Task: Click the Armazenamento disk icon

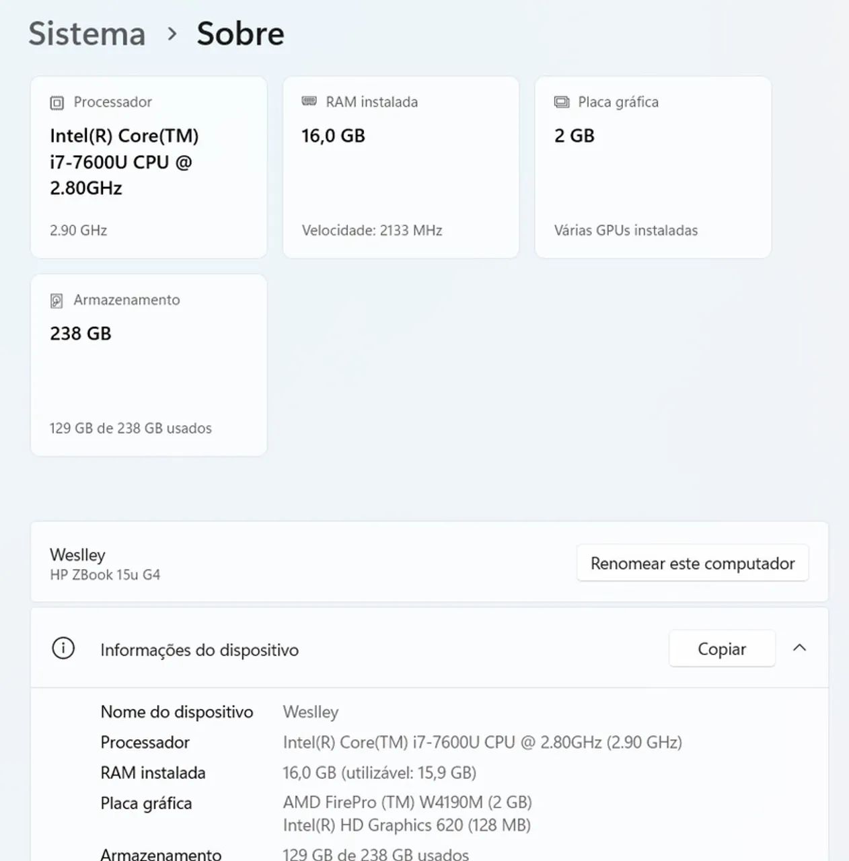Action: click(x=57, y=301)
